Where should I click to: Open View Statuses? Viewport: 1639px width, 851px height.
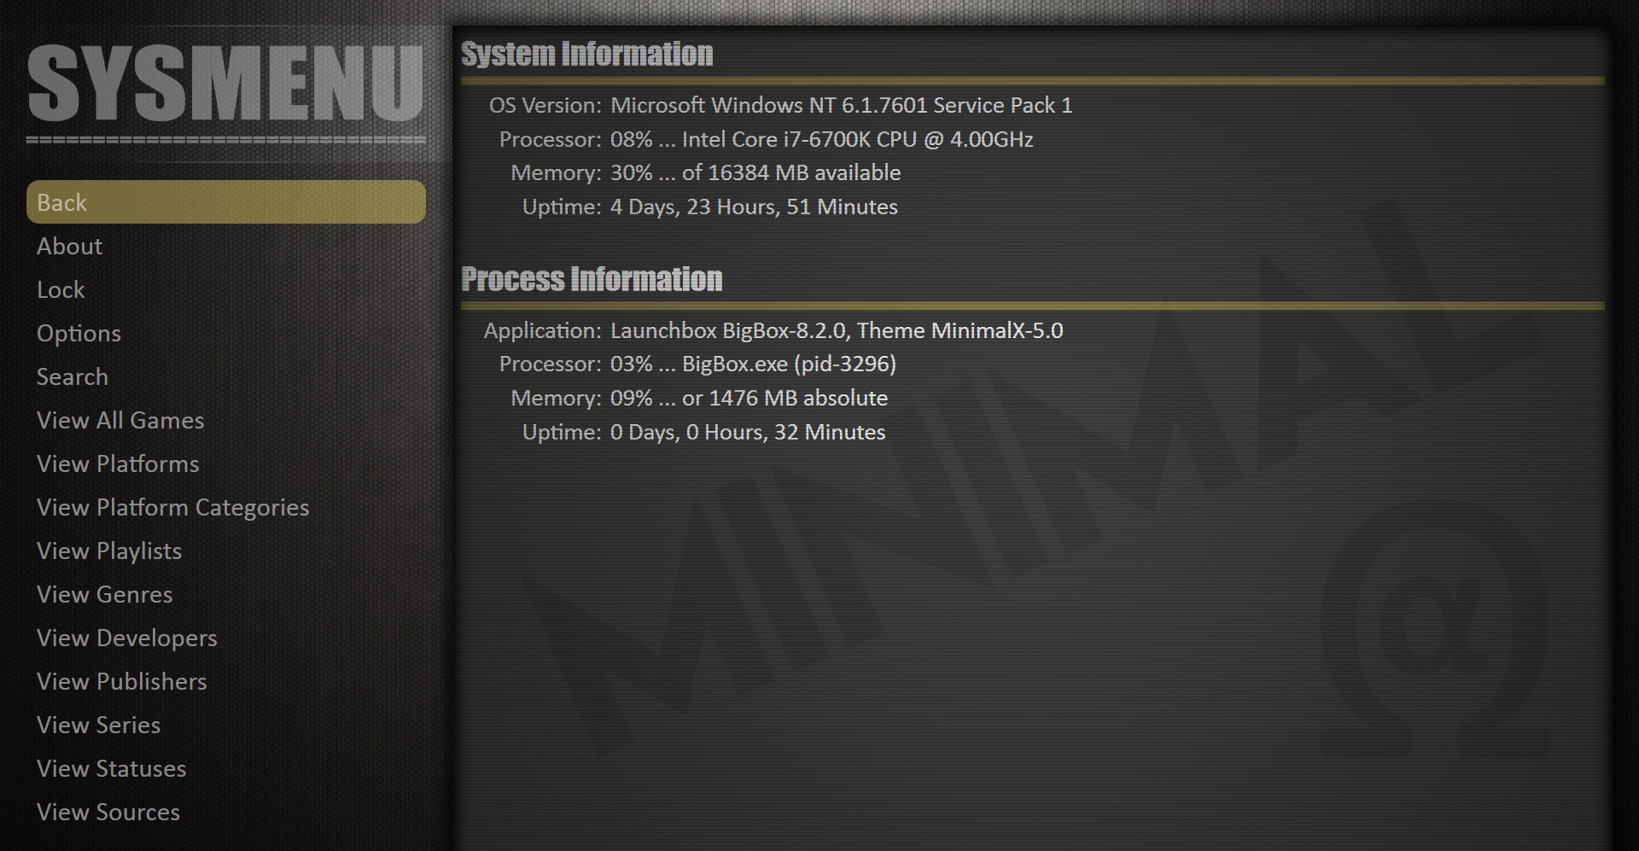(x=112, y=768)
